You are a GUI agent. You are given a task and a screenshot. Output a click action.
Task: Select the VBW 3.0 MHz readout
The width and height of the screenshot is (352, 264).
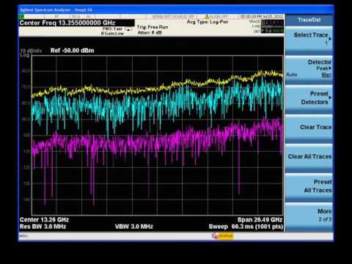[x=134, y=227]
